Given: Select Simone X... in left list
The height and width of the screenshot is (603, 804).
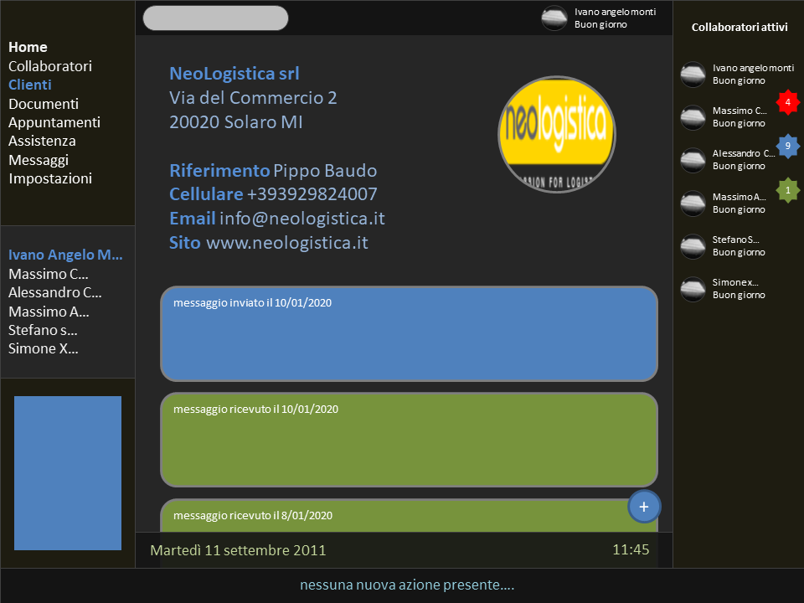Looking at the screenshot, I should click(x=43, y=348).
